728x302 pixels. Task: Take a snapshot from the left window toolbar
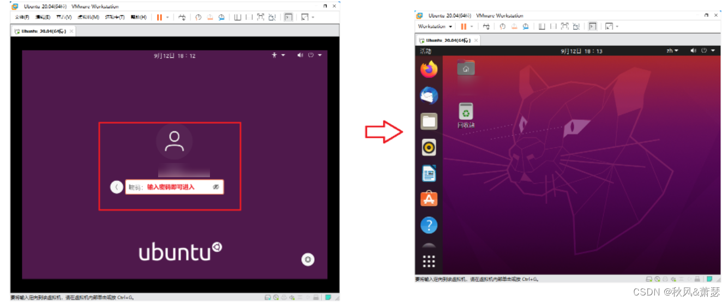tap(198, 17)
